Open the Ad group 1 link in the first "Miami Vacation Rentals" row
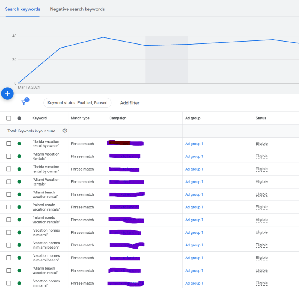The image size is (299, 288). (194, 156)
